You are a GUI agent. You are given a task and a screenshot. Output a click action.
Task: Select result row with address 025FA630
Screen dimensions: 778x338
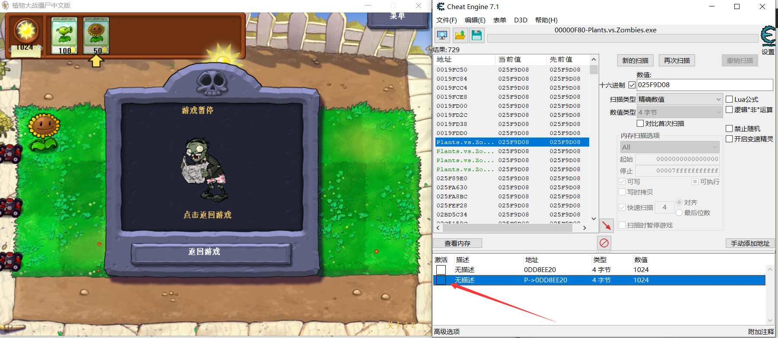click(x=511, y=187)
